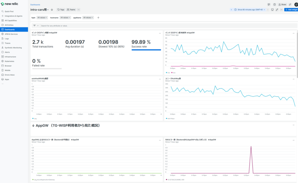Click the Share button
Image resolution: width=298 pixels, height=183 pixels.
pyautogui.click(x=282, y=5)
